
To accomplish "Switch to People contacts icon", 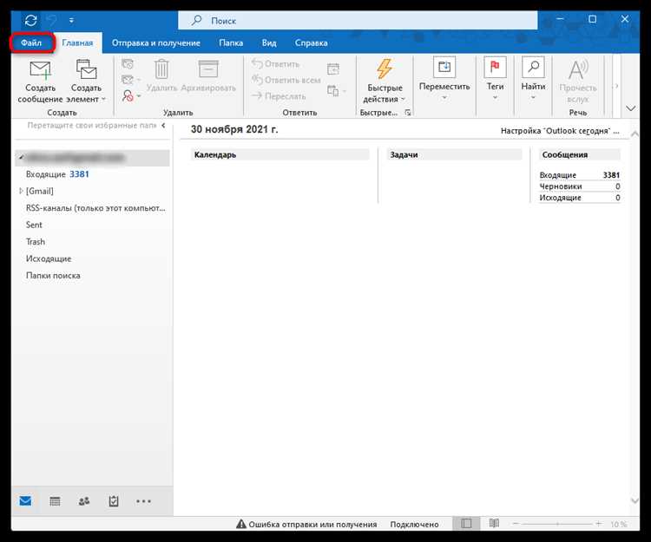I will (x=84, y=501).
